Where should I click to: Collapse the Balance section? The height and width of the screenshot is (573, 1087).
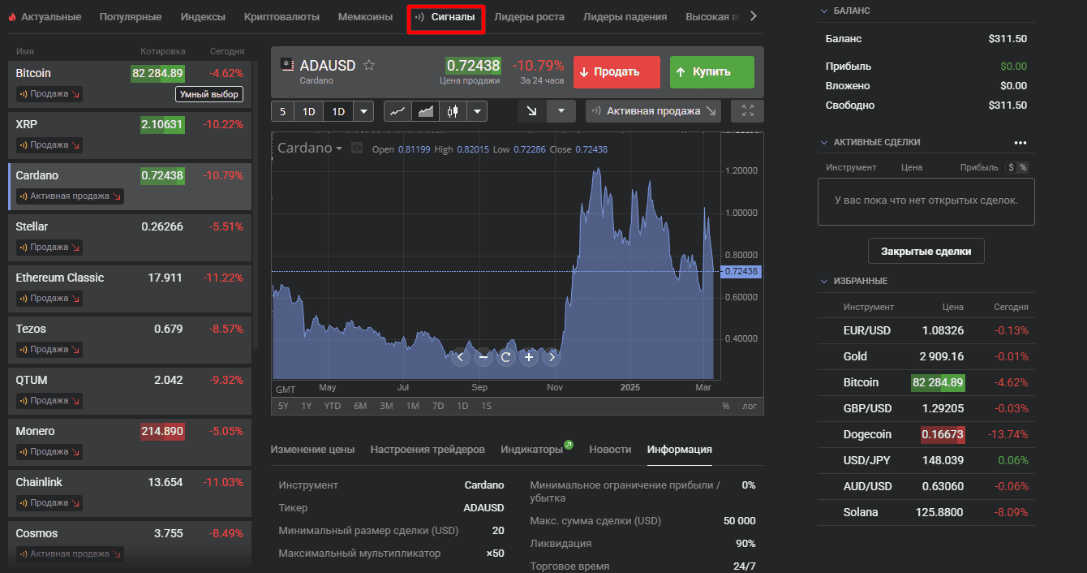tap(825, 11)
